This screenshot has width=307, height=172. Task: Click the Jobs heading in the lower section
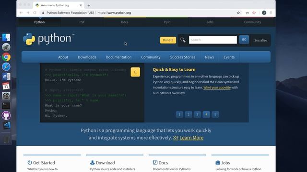coord(225,162)
